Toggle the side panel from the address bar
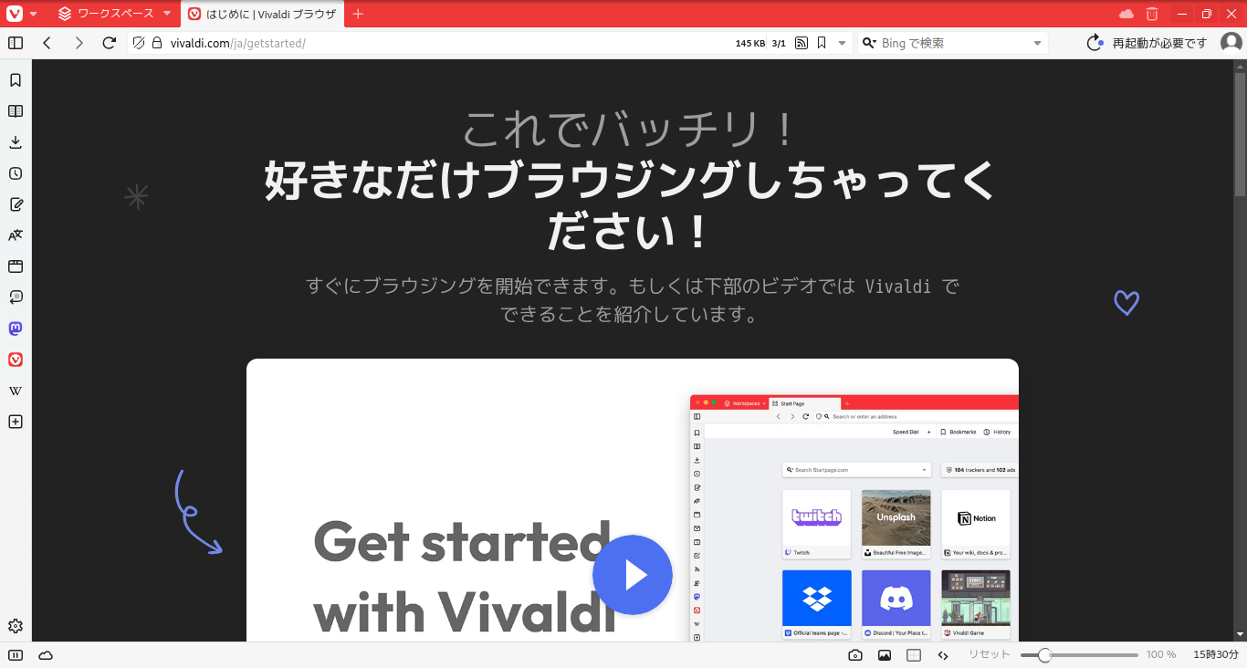 [x=16, y=43]
